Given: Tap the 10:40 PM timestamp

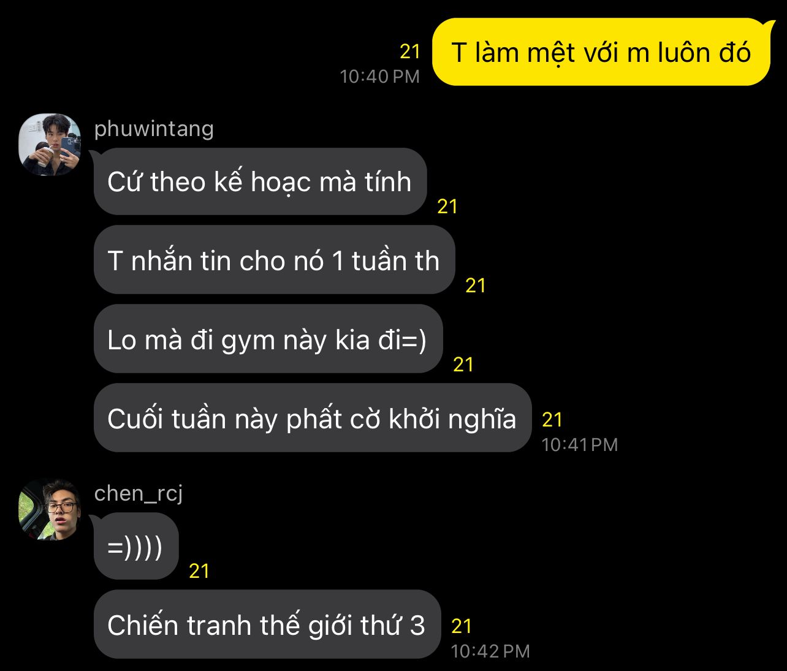Looking at the screenshot, I should [380, 77].
